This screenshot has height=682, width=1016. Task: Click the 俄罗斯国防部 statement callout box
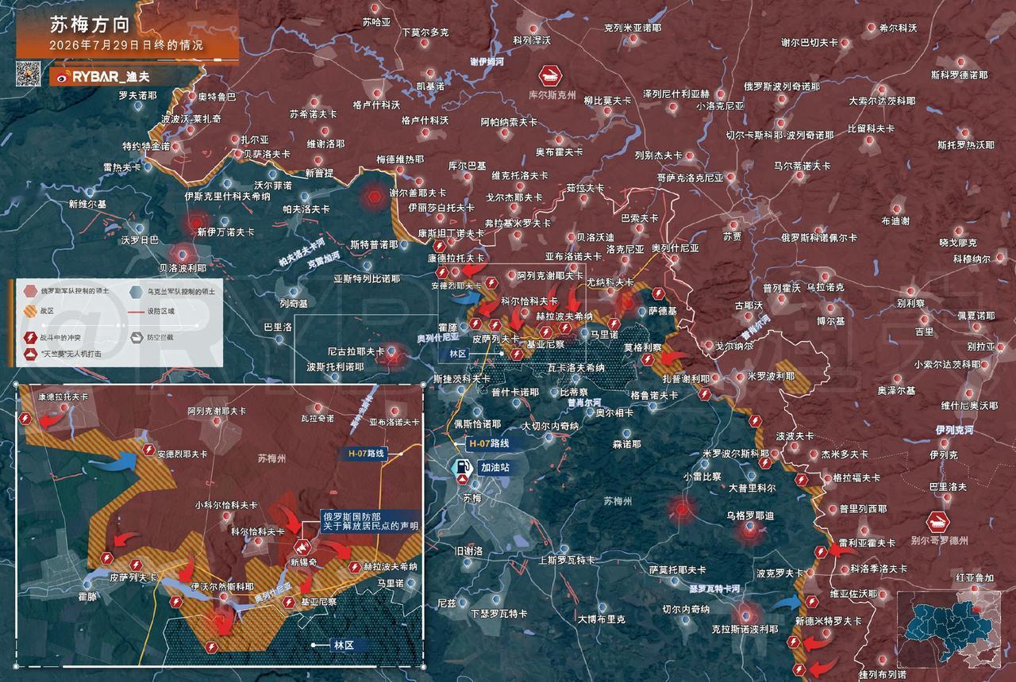(x=369, y=520)
